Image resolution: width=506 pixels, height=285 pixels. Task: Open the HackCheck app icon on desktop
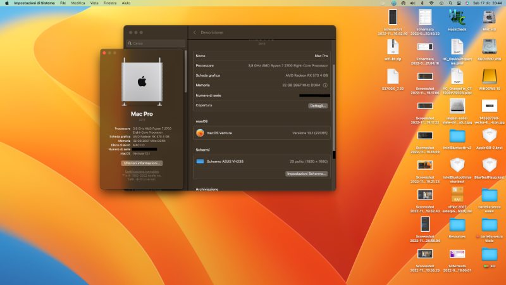click(457, 17)
